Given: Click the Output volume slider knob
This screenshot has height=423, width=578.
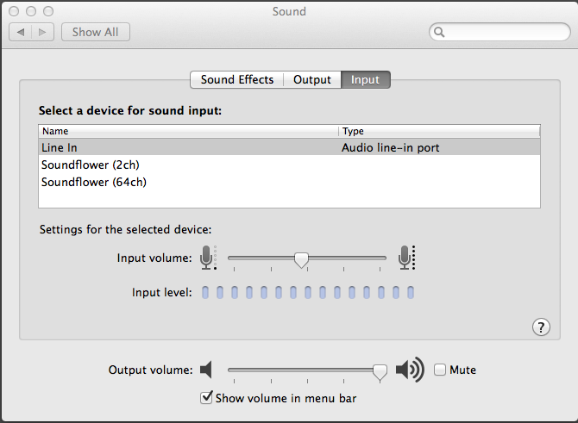Looking at the screenshot, I should point(380,370).
